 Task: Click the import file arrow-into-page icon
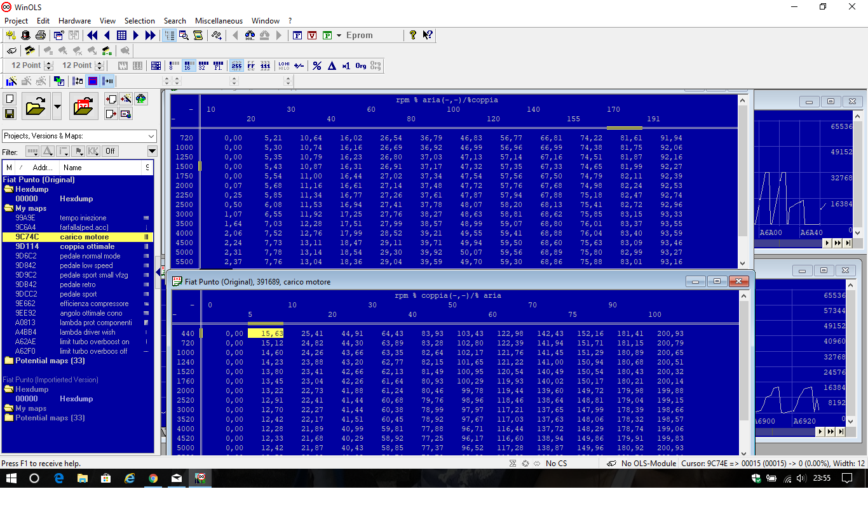111,99
